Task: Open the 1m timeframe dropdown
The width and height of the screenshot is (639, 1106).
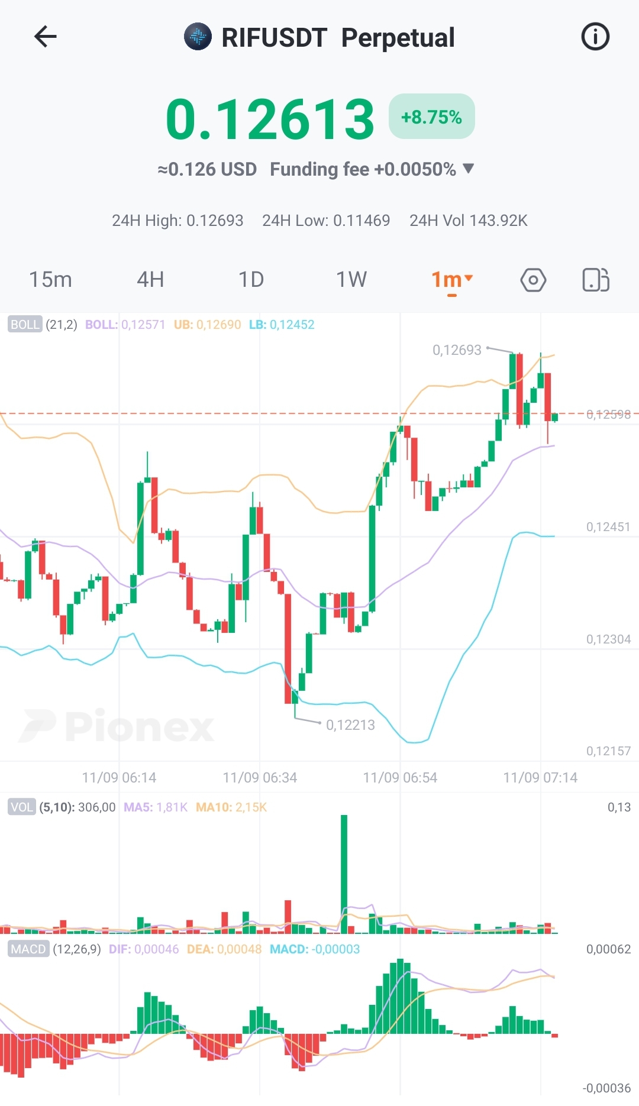Action: 452,280
